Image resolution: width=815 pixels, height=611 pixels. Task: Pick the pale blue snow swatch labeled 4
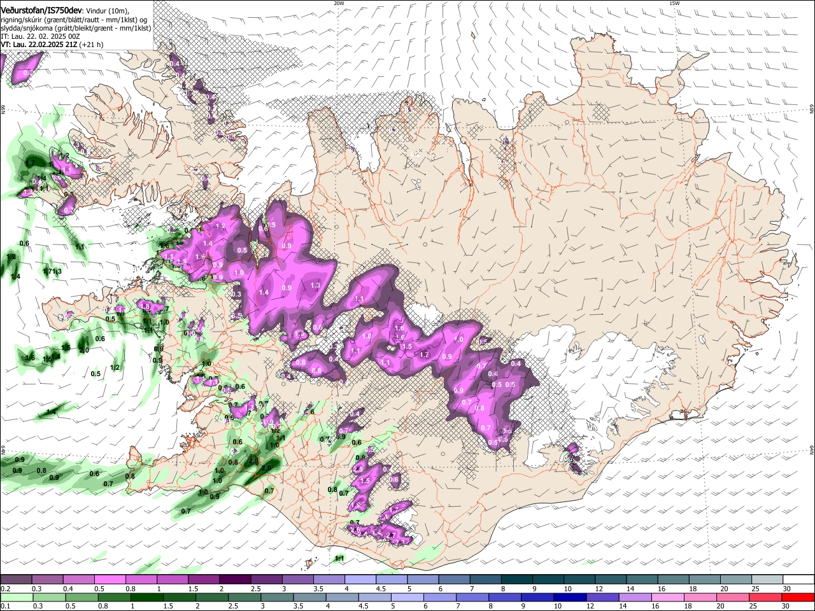pyautogui.click(x=360, y=579)
